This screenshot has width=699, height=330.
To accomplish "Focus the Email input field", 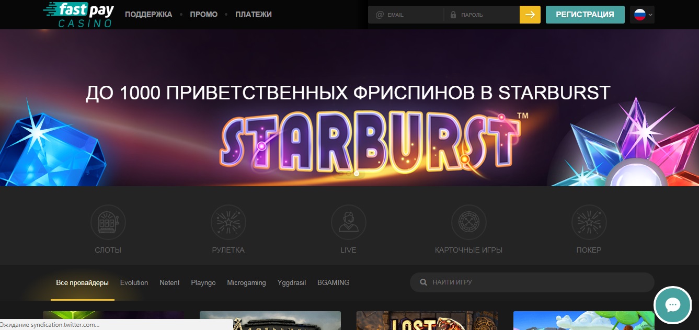I will click(x=406, y=15).
